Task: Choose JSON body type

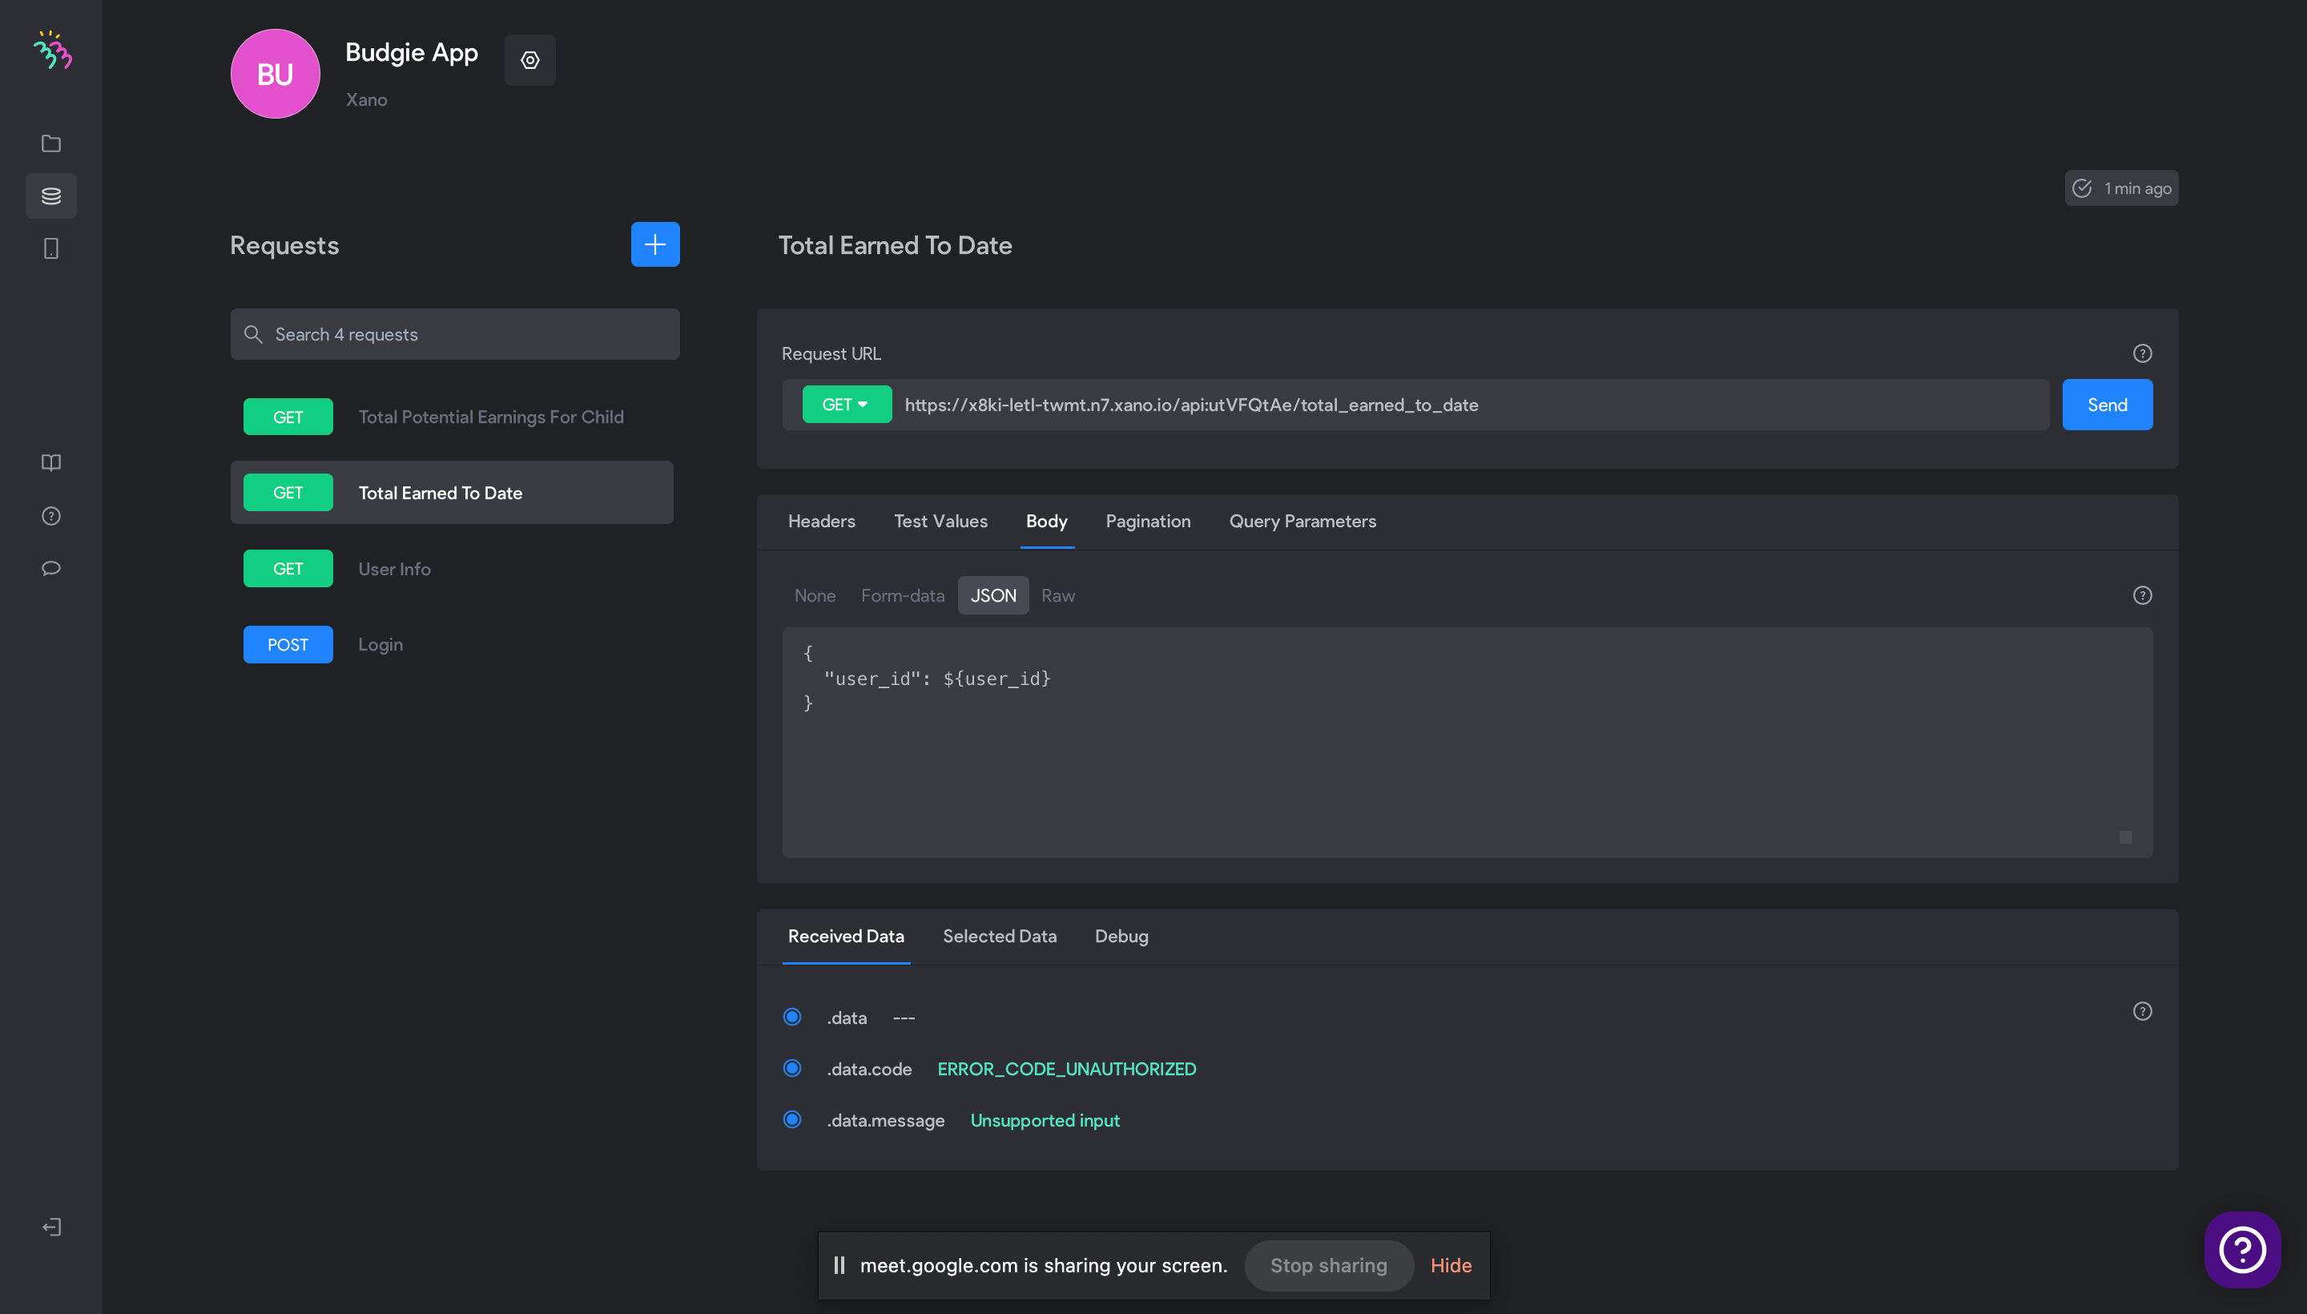Action: pyautogui.click(x=993, y=595)
